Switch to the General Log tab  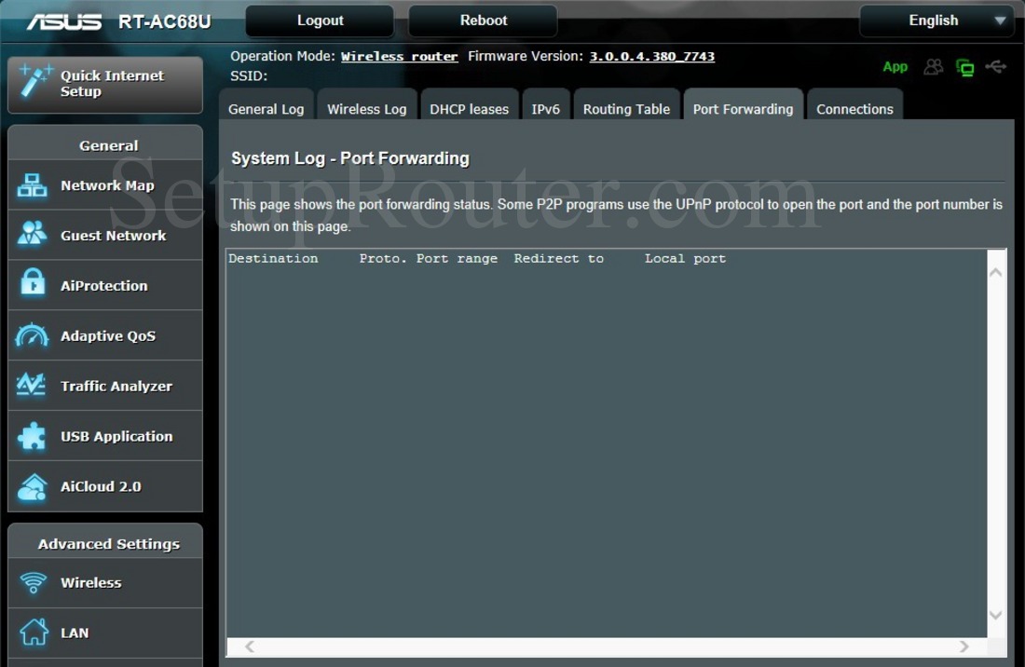coord(266,109)
